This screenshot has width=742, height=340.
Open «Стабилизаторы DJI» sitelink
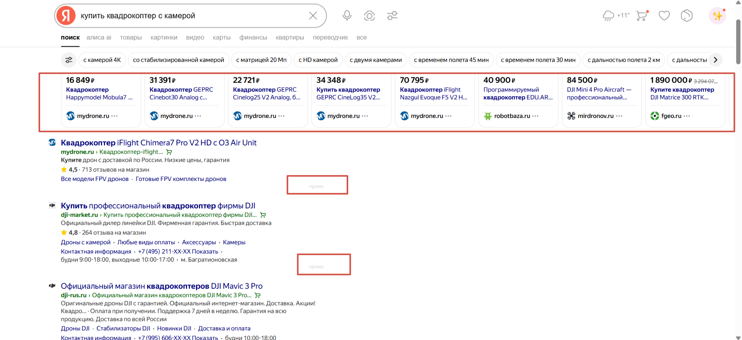123,328
